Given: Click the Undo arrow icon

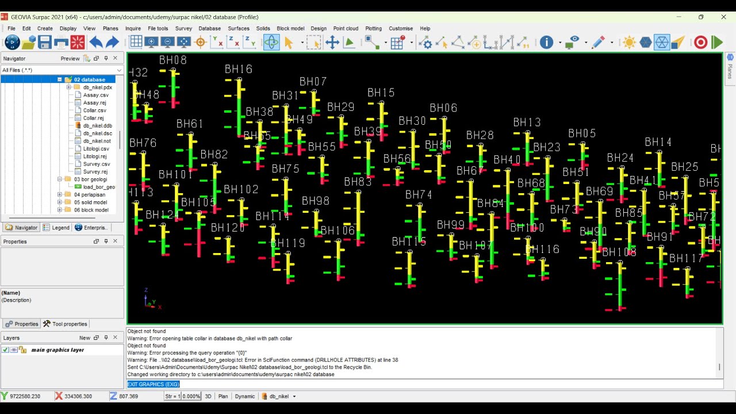Looking at the screenshot, I should tap(95, 42).
